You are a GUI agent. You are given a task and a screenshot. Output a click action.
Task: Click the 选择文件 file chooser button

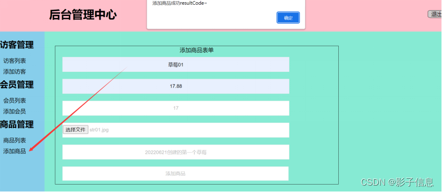pyautogui.click(x=76, y=130)
